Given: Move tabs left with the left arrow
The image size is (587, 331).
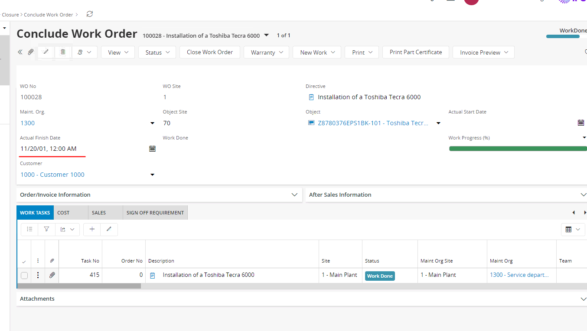Looking at the screenshot, I should coord(574,213).
